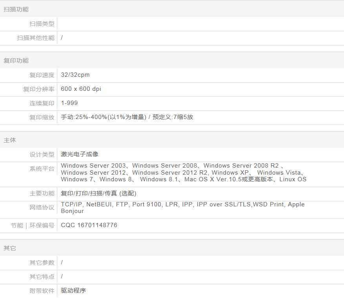Click the 网络协议 row label
The height and width of the screenshot is (298, 344).
pyautogui.click(x=42, y=208)
